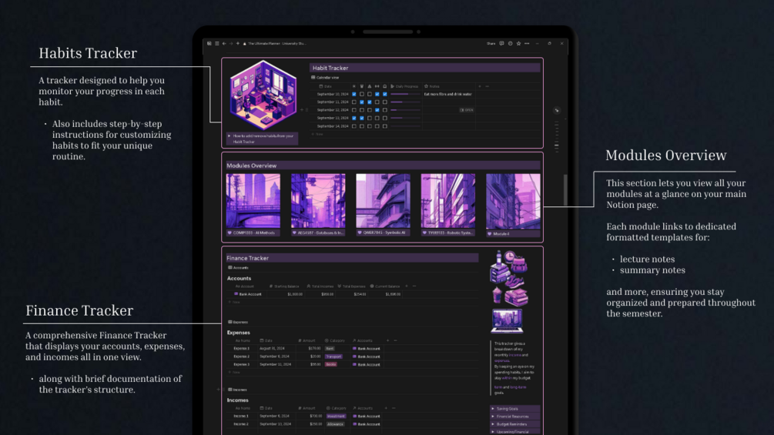Check the glass habit for September 10, 2024

[362, 94]
